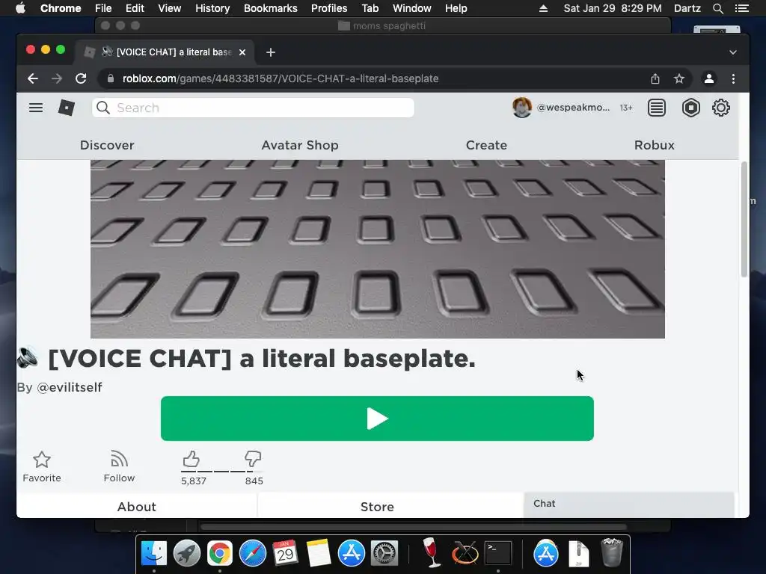Open the Apple menu
Screen dimensions: 766x574
[x=20, y=8]
